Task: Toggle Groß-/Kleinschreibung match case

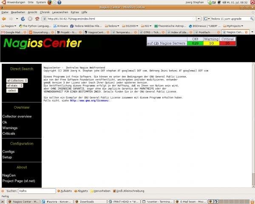Action: 128,191
